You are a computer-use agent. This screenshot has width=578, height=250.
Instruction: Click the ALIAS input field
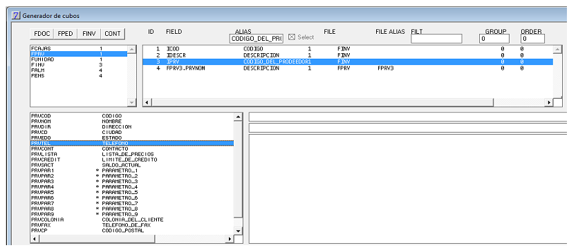257,39
